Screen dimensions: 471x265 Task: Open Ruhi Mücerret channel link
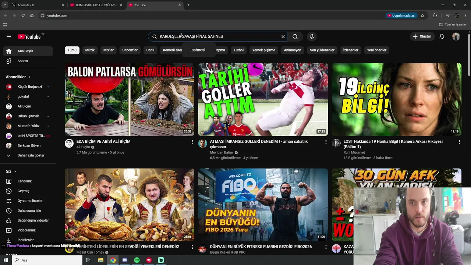(x=354, y=152)
